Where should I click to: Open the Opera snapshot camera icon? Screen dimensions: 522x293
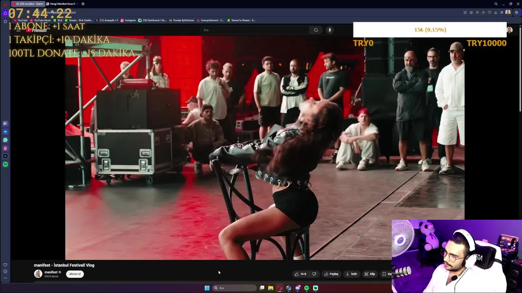(x=471, y=13)
